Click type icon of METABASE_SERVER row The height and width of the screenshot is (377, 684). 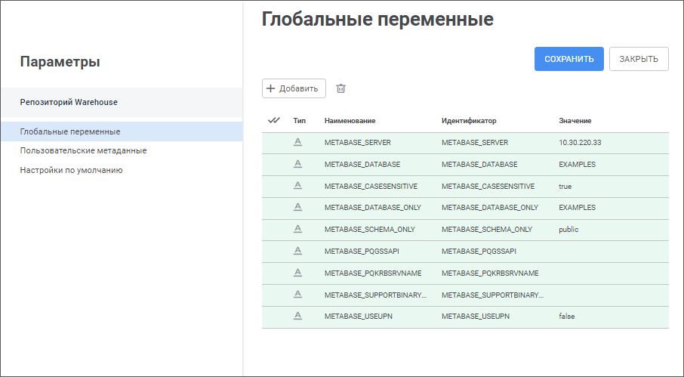pos(297,142)
